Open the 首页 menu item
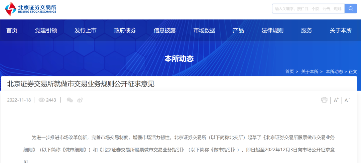 click(x=12, y=30)
